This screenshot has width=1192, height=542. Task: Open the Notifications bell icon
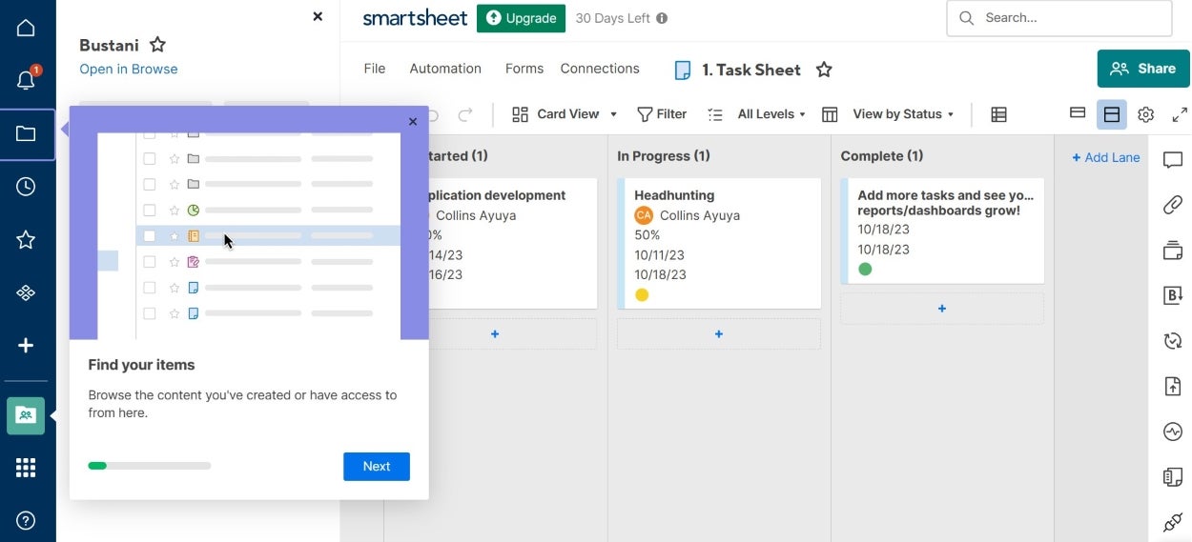[26, 80]
